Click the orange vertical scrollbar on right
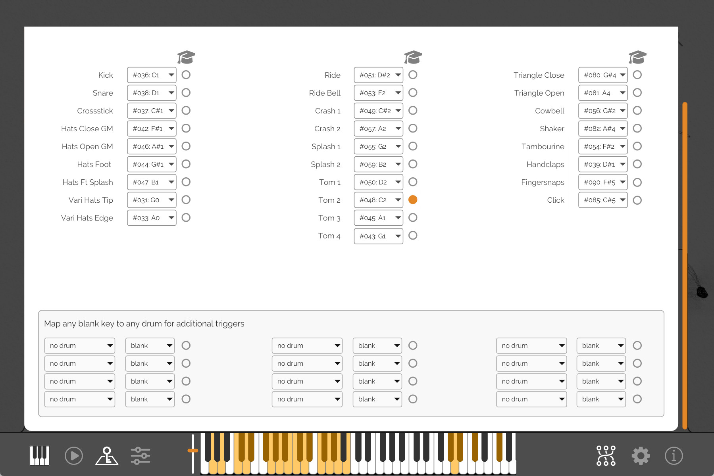The height and width of the screenshot is (476, 714). tap(685, 265)
